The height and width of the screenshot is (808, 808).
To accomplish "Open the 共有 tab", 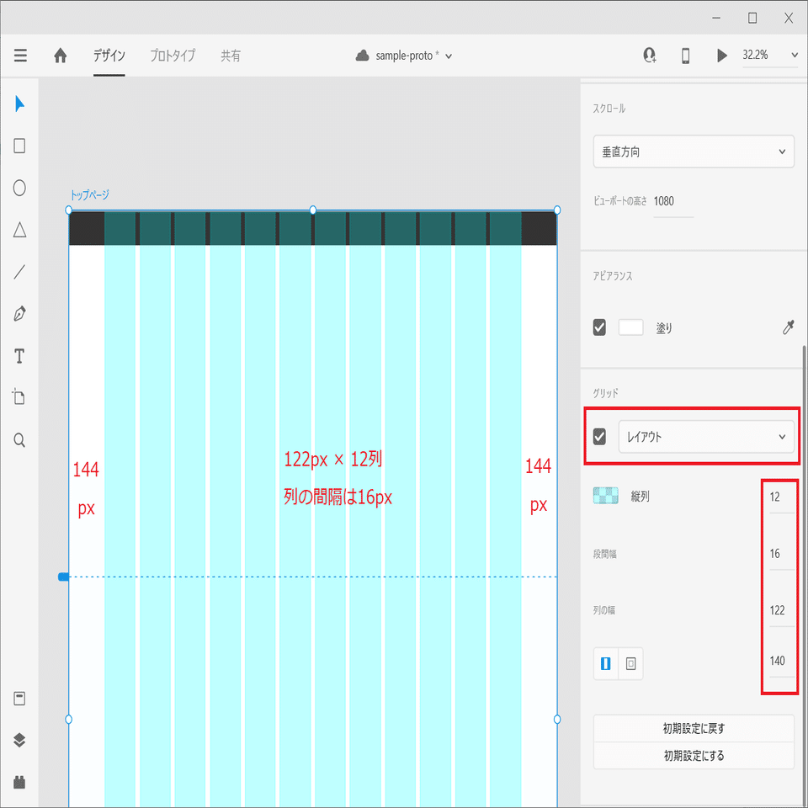I will (x=231, y=56).
